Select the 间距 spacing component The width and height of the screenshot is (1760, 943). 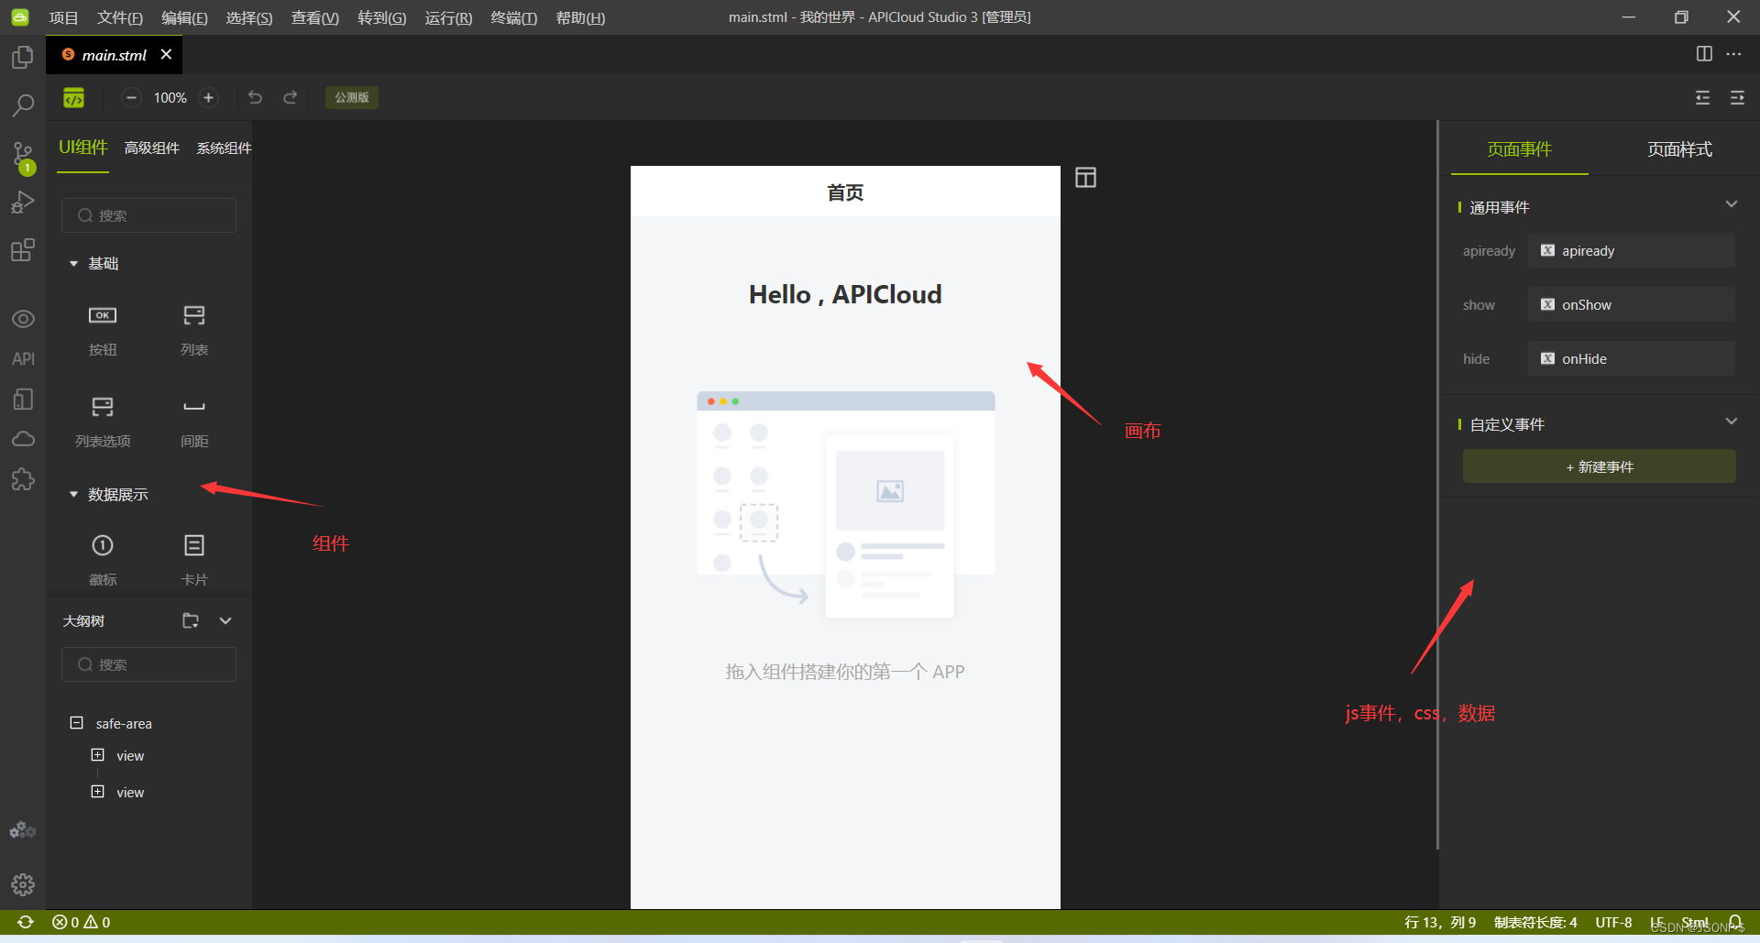(194, 422)
